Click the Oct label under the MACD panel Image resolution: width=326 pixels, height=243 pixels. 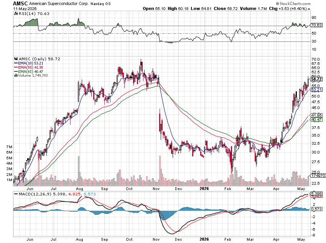click(x=129, y=239)
